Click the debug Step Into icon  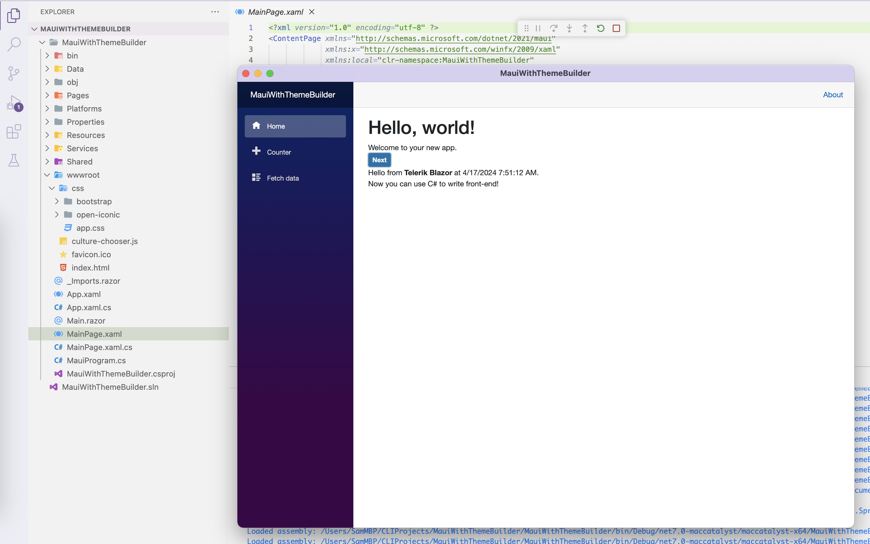point(569,28)
